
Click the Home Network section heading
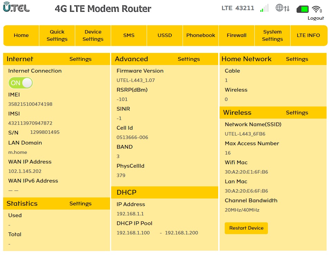coord(246,59)
